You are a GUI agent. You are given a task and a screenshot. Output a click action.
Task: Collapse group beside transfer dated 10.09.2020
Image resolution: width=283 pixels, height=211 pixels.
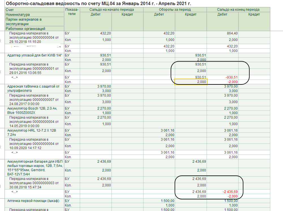pos(1,147)
